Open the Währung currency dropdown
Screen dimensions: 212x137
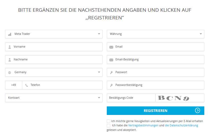click(x=156, y=34)
